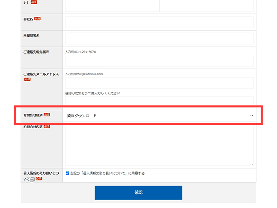This screenshot has width=277, height=208.
Task: Click the ご連絡先電話番号 input field
Action: tap(159, 61)
